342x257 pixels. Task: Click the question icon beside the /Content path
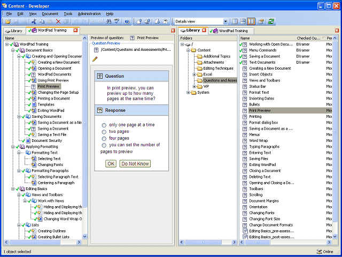point(96,50)
